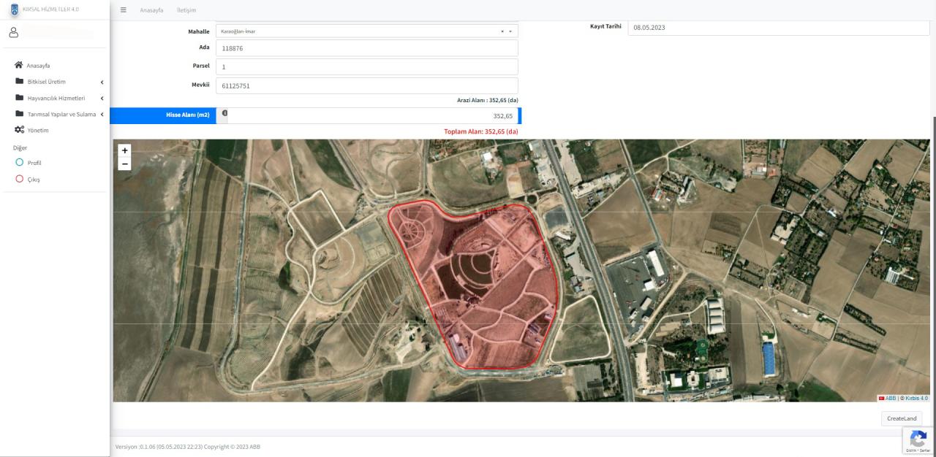Image resolution: width=936 pixels, height=457 pixels.
Task: Click the info icon beside Hisse Alanı field
Action: pyautogui.click(x=224, y=113)
